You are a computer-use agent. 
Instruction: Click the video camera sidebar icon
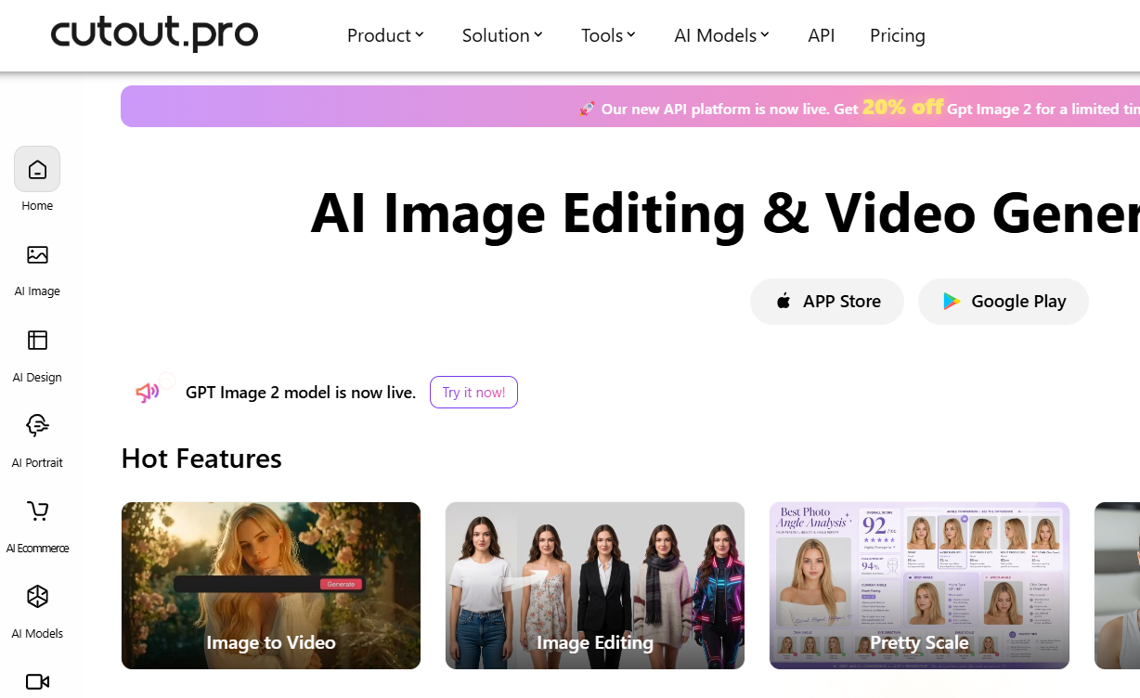[x=37, y=681]
